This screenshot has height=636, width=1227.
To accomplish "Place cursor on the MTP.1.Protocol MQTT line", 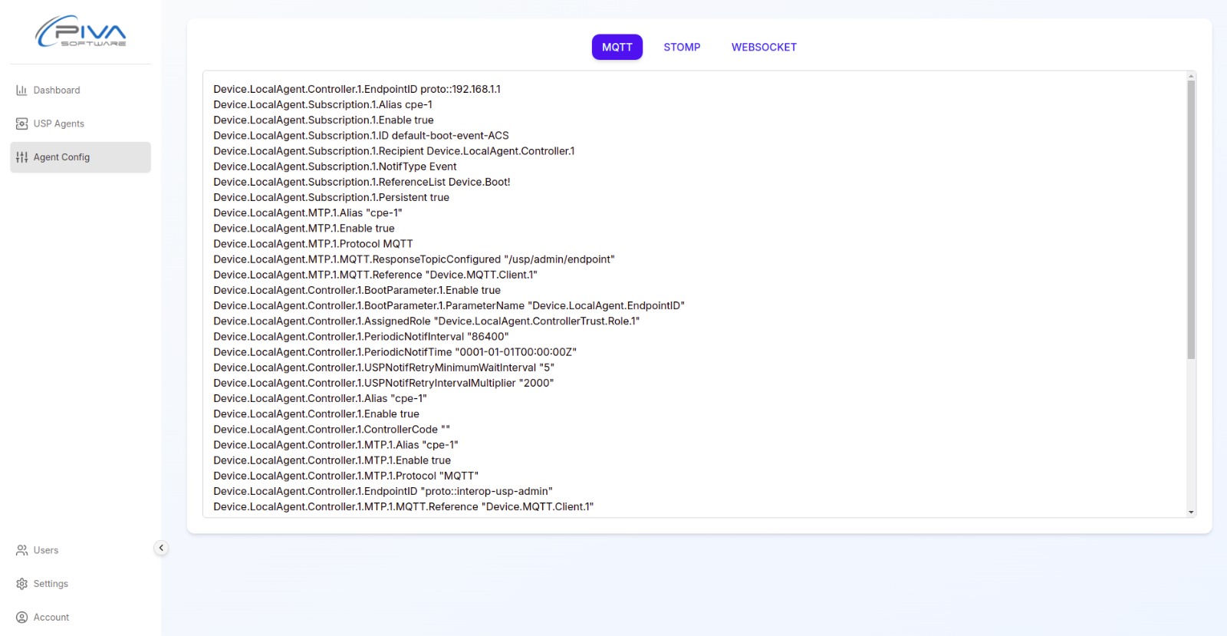I will click(x=313, y=244).
